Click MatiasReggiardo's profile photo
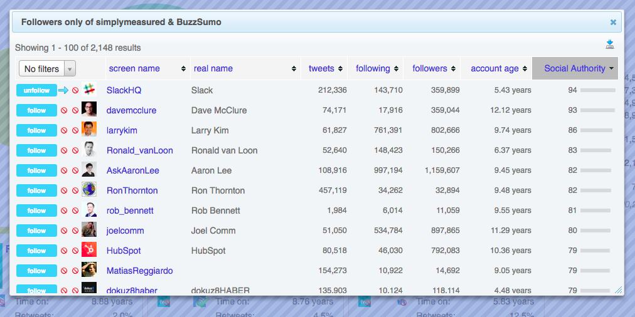The width and height of the screenshot is (635, 317). (89, 269)
